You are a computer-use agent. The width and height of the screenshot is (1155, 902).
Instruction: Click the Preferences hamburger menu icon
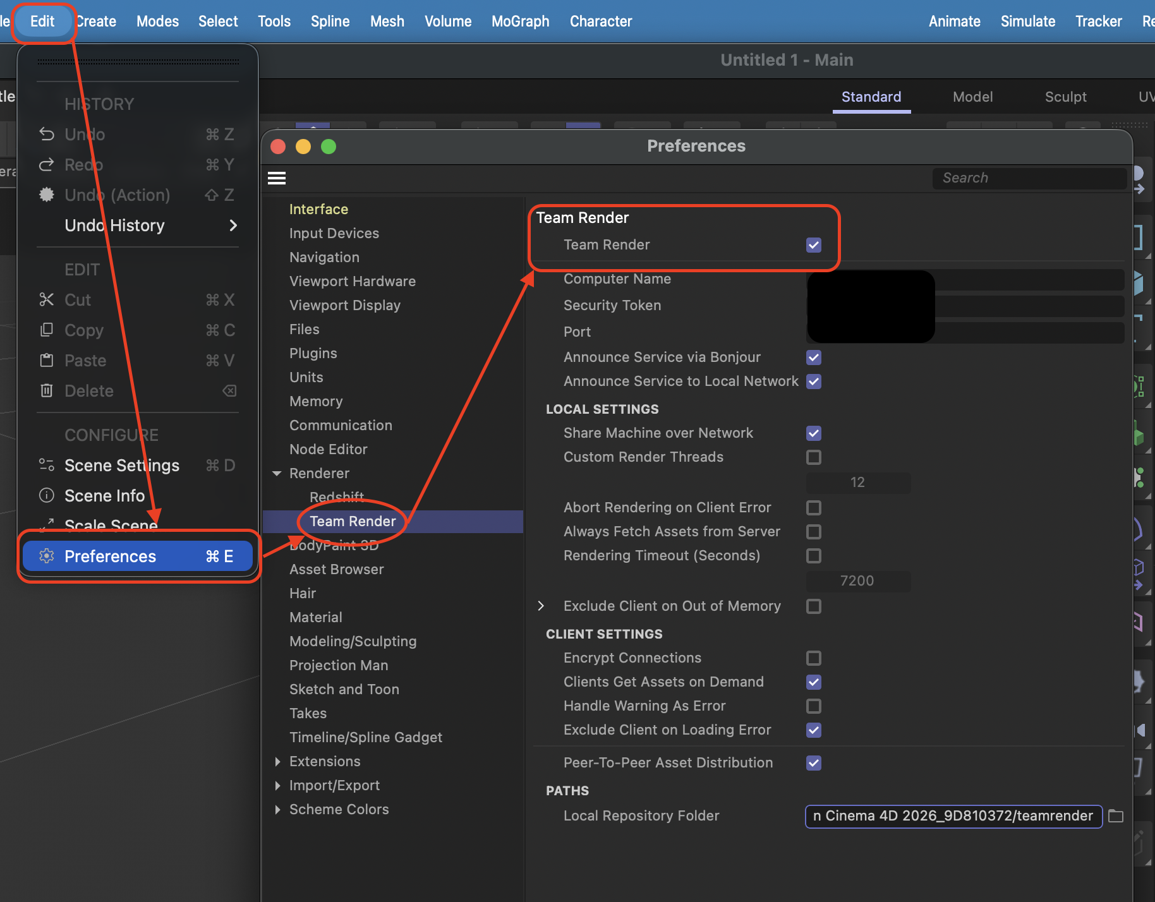(x=277, y=178)
